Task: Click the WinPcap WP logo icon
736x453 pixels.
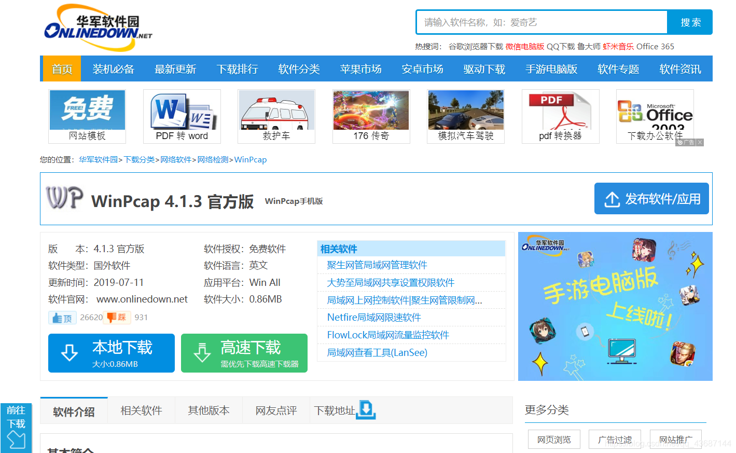Action: point(64,198)
